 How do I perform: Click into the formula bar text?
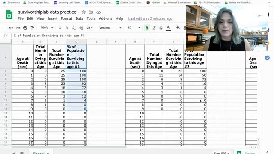coord(49,36)
